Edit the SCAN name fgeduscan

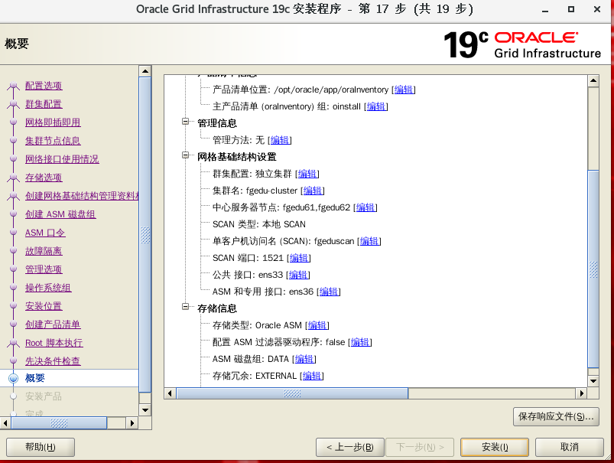pyautogui.click(x=369, y=242)
